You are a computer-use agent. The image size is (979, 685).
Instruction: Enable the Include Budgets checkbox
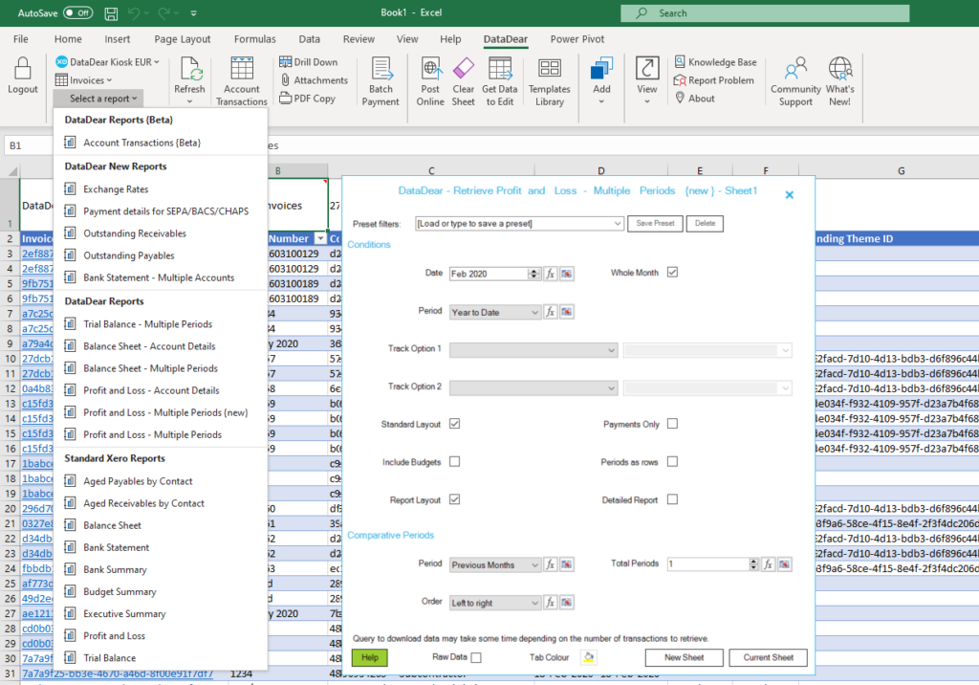pyautogui.click(x=454, y=462)
